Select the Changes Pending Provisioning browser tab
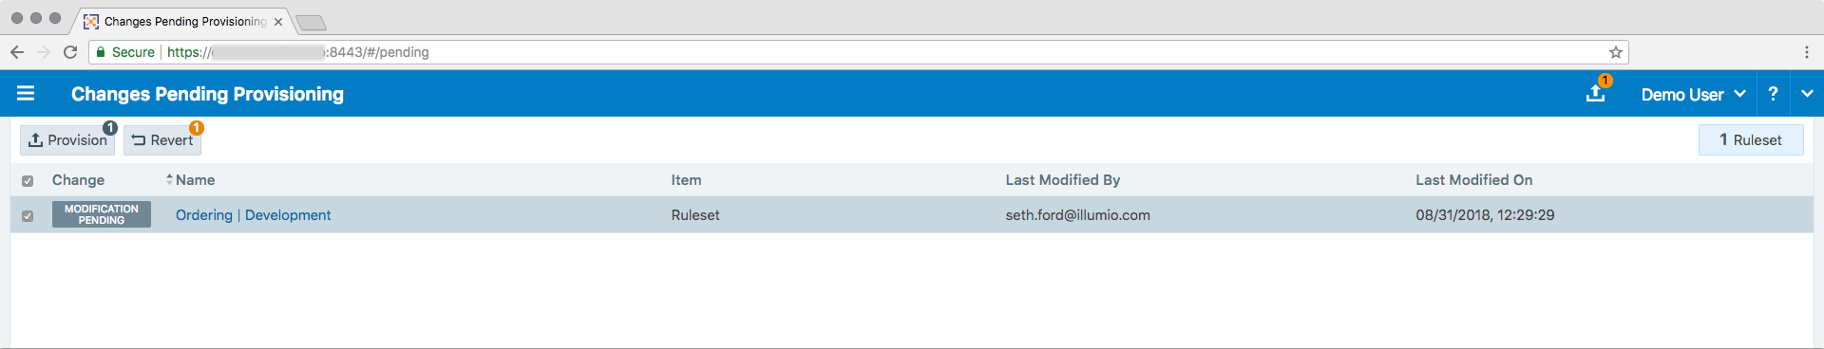Viewport: 1824px width, 349px height. click(x=180, y=21)
